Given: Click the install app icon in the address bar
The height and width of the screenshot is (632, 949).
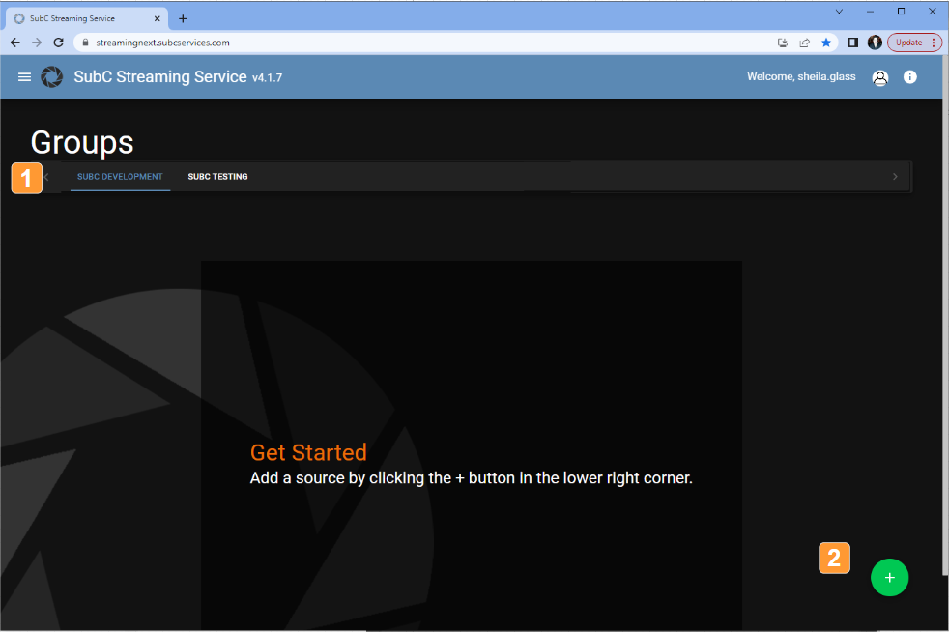Looking at the screenshot, I should tap(783, 43).
